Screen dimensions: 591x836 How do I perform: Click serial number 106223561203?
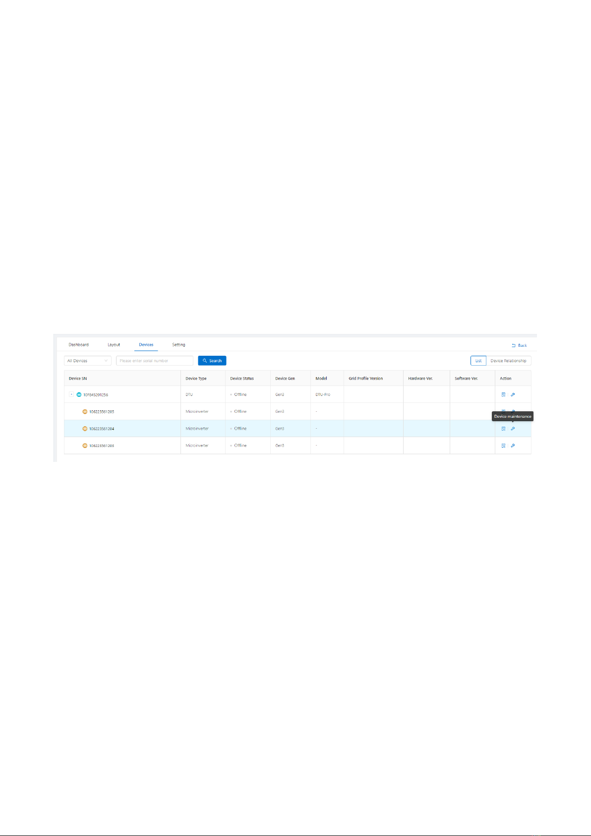[x=102, y=446]
